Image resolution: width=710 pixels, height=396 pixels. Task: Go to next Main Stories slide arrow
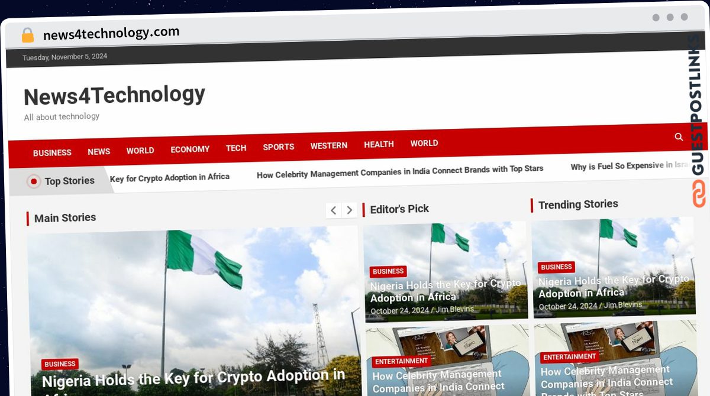[x=350, y=210]
